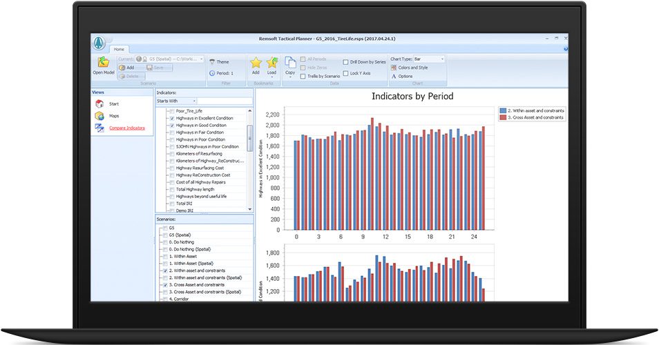Open Colors and Style settings
The height and width of the screenshot is (345, 659).
coord(410,68)
